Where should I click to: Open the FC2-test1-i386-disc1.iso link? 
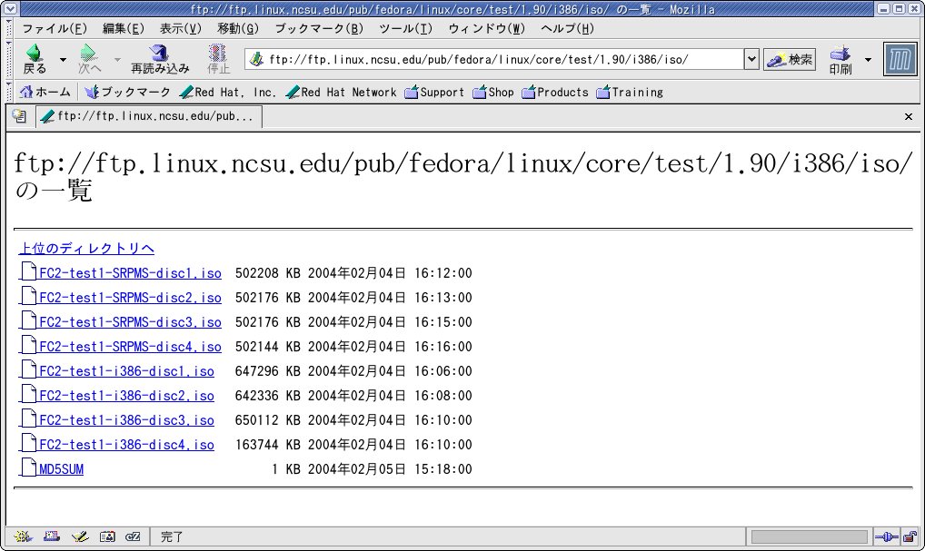click(x=126, y=371)
